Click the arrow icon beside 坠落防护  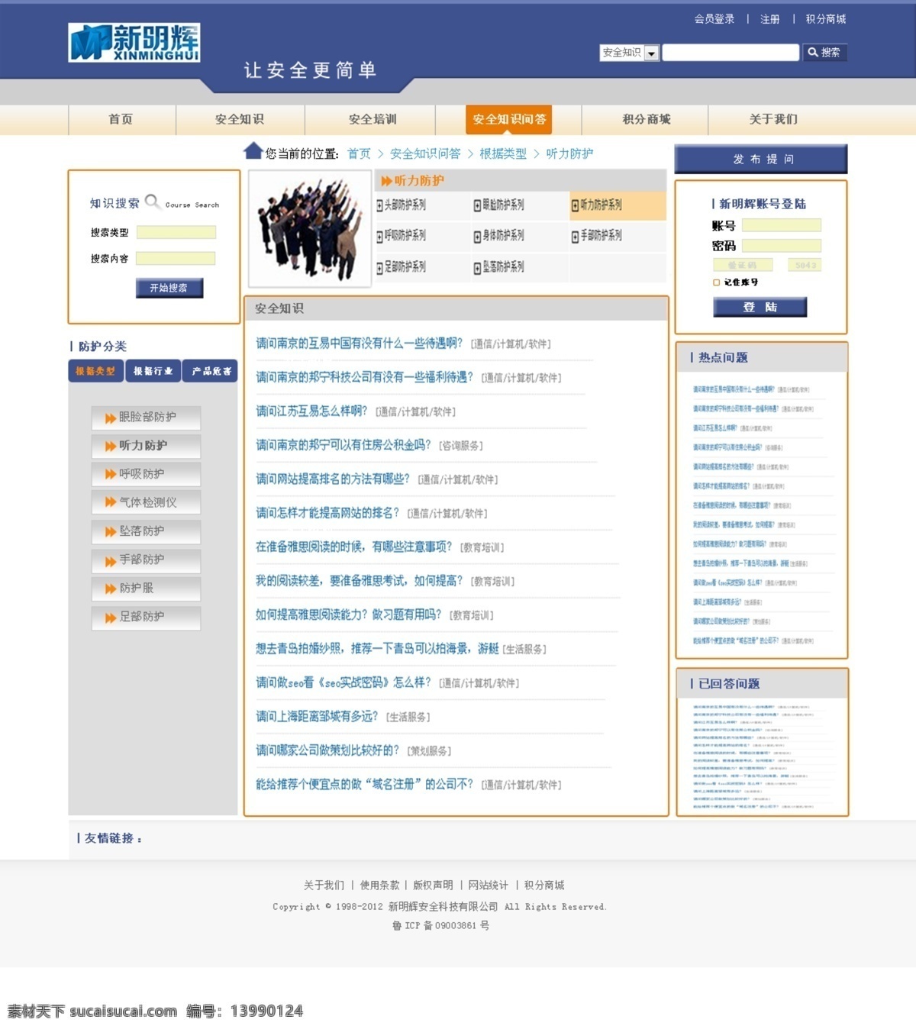[x=111, y=532]
